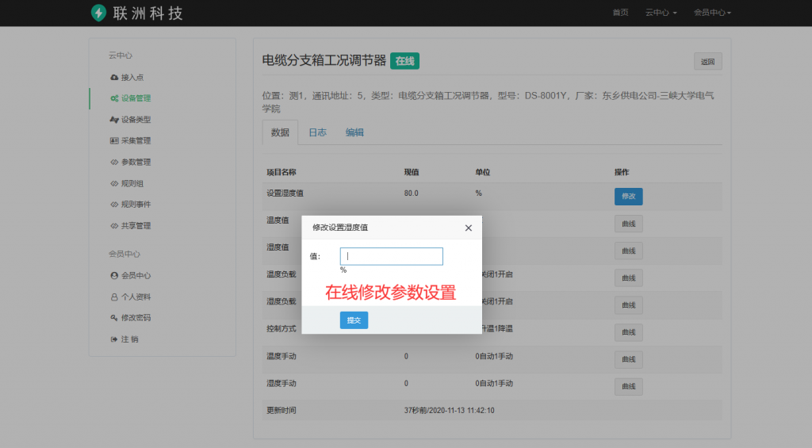Click 会员中心 user icon in sidebar
The image size is (812, 448).
click(114, 275)
